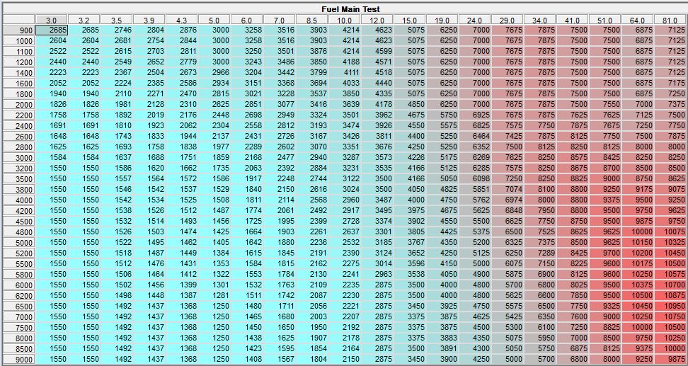Click cell 3639 in row 2000
688x366 pixels.
345,104
